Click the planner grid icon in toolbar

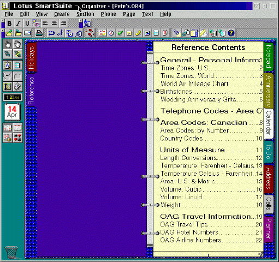point(147,33)
